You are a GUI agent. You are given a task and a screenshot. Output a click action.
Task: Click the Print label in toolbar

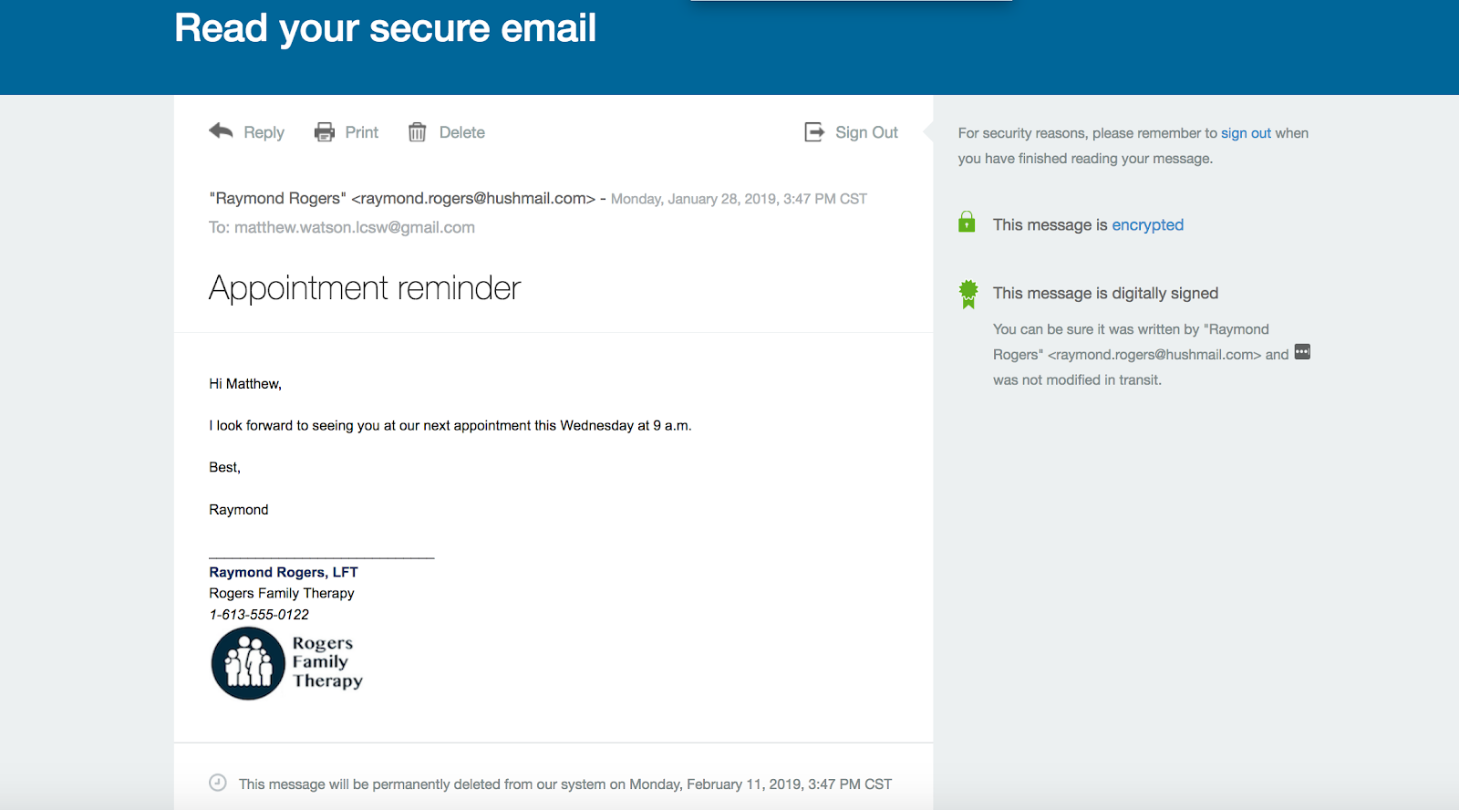coord(361,132)
